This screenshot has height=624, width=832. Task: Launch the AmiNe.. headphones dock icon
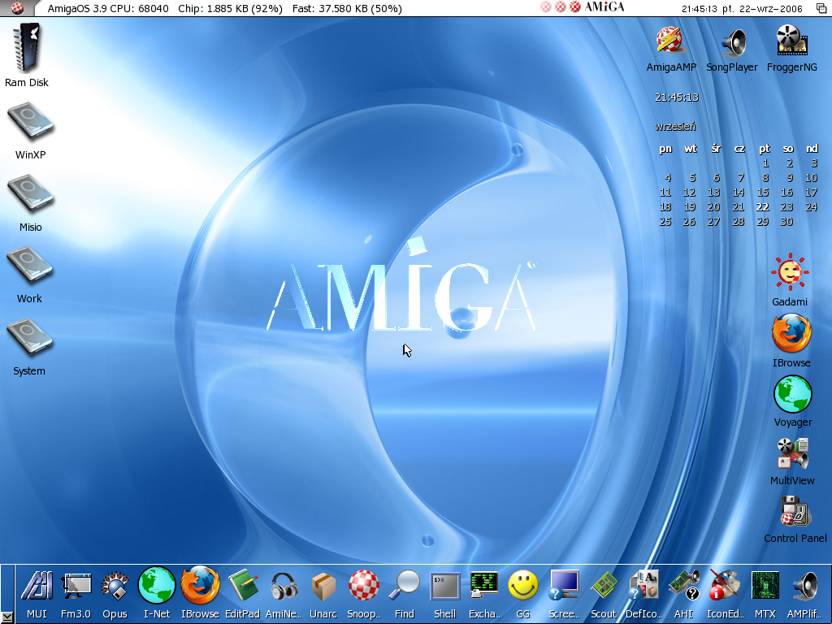[x=284, y=587]
